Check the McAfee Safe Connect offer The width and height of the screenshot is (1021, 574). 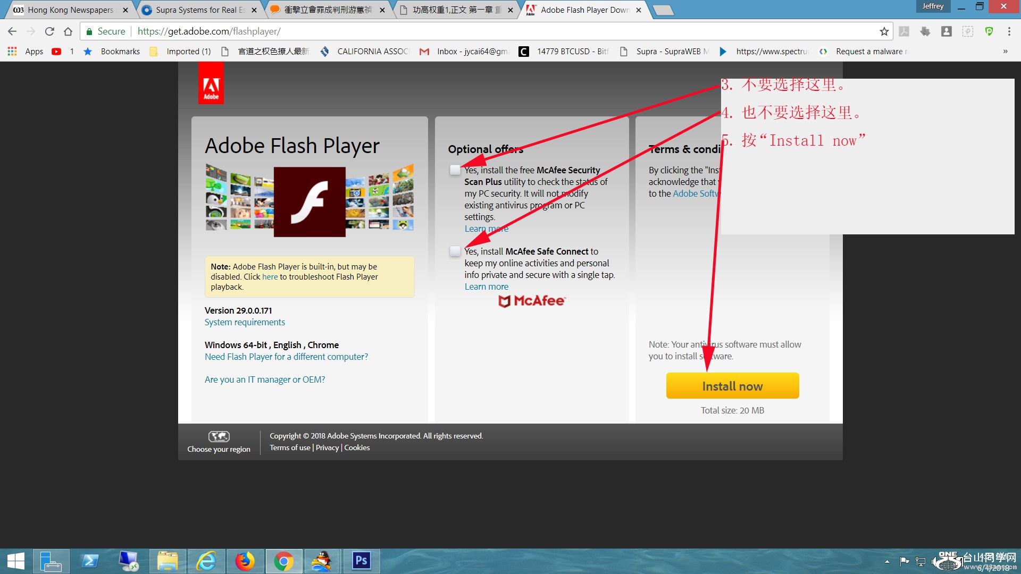(455, 251)
